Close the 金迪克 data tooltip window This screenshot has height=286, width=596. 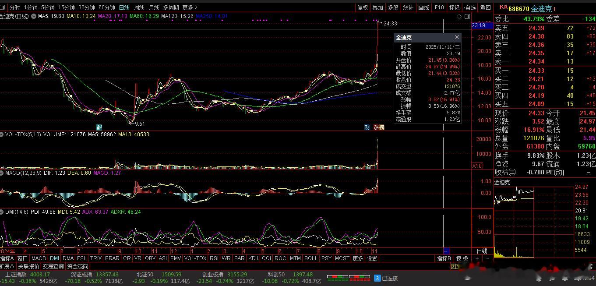[x=457, y=37]
